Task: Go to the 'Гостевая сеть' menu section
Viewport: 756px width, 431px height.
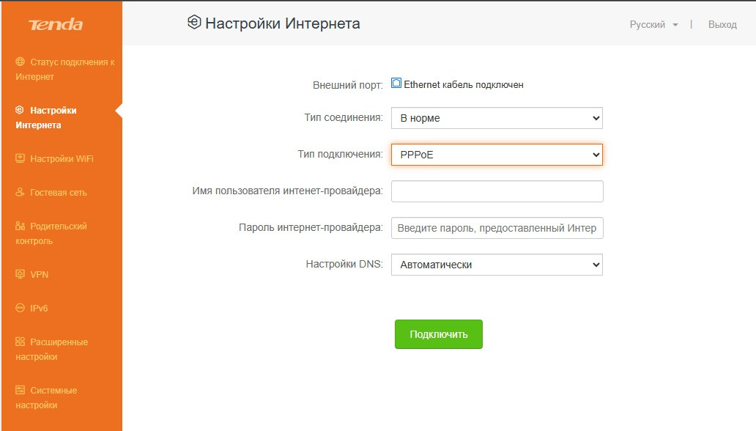Action: (58, 193)
